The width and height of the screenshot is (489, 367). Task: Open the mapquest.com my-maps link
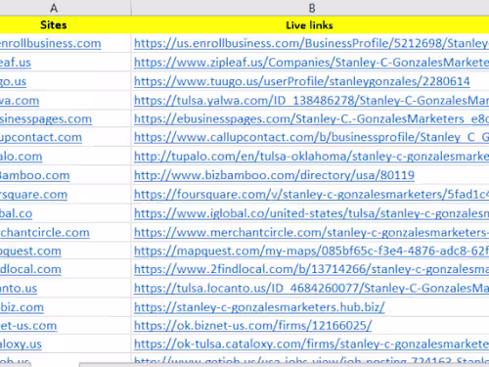311,251
